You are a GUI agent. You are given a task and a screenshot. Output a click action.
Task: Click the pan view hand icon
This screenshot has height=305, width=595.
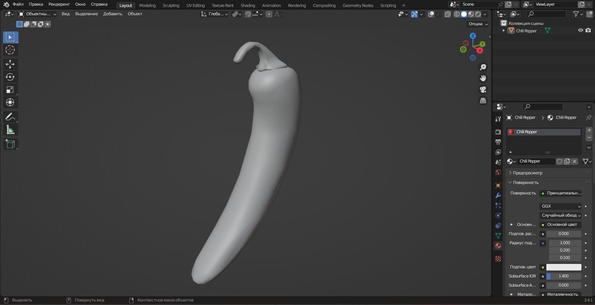483,78
